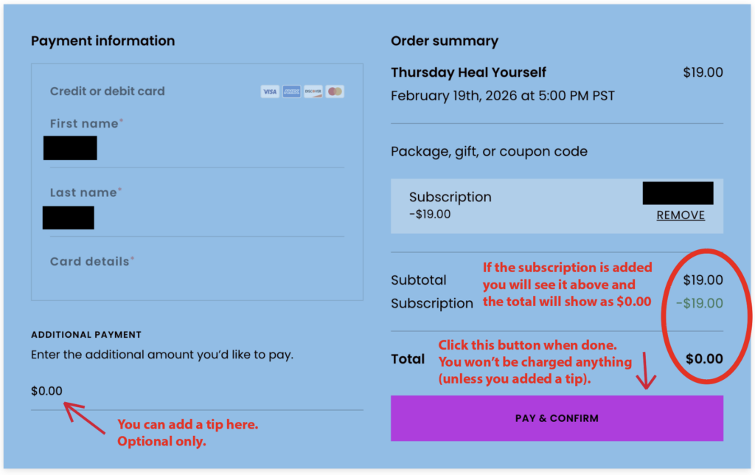
Task: Click the Visa card icon
Action: (x=270, y=91)
